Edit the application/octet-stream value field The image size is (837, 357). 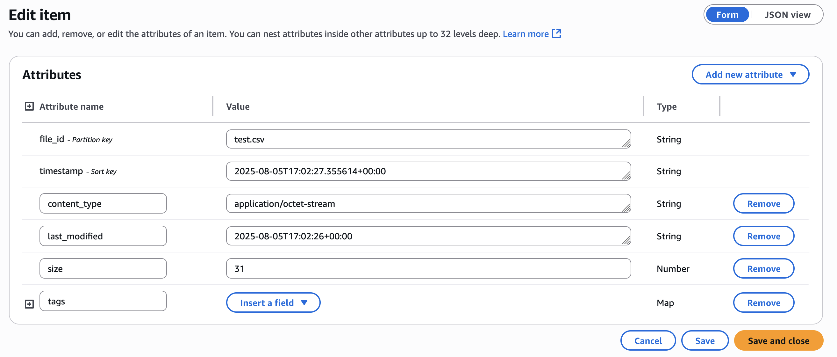tap(428, 204)
